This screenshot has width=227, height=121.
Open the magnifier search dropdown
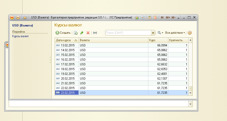point(160,33)
